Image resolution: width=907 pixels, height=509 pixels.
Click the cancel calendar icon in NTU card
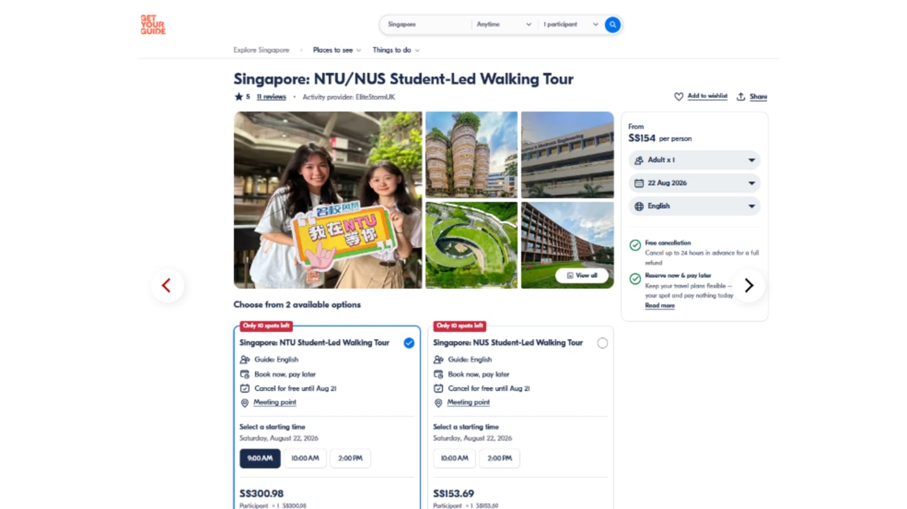point(245,389)
